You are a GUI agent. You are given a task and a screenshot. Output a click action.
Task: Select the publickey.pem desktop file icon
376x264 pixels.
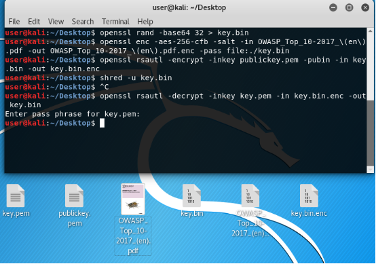coord(75,195)
